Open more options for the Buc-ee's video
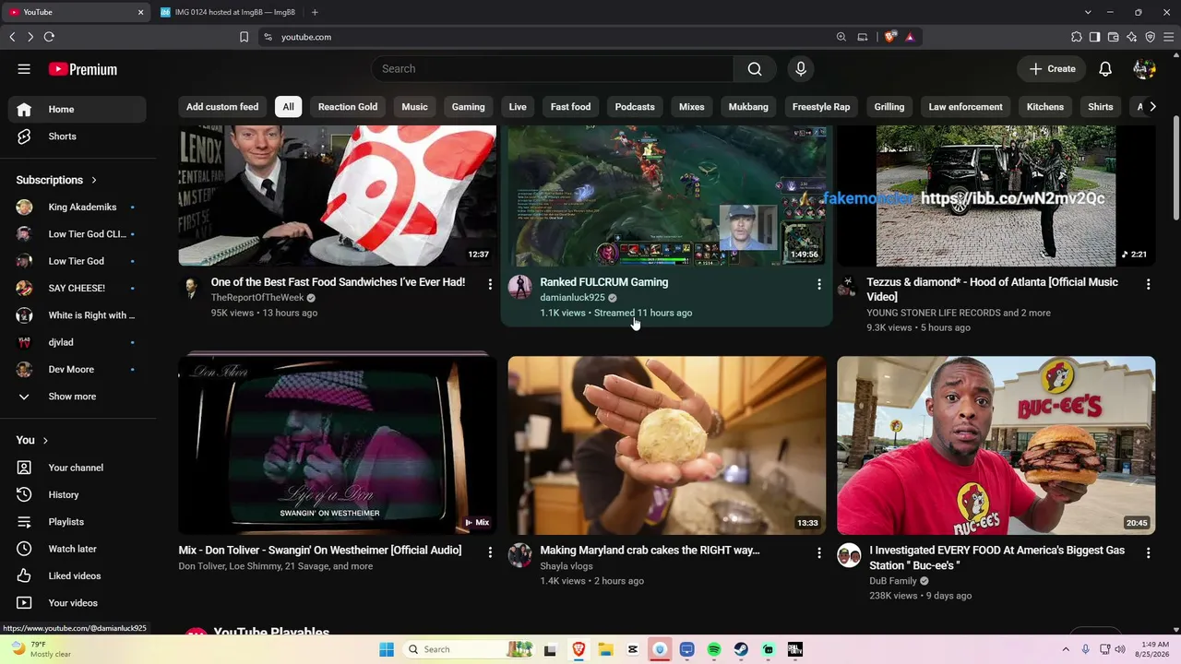Image resolution: width=1181 pixels, height=664 pixels. [1149, 552]
